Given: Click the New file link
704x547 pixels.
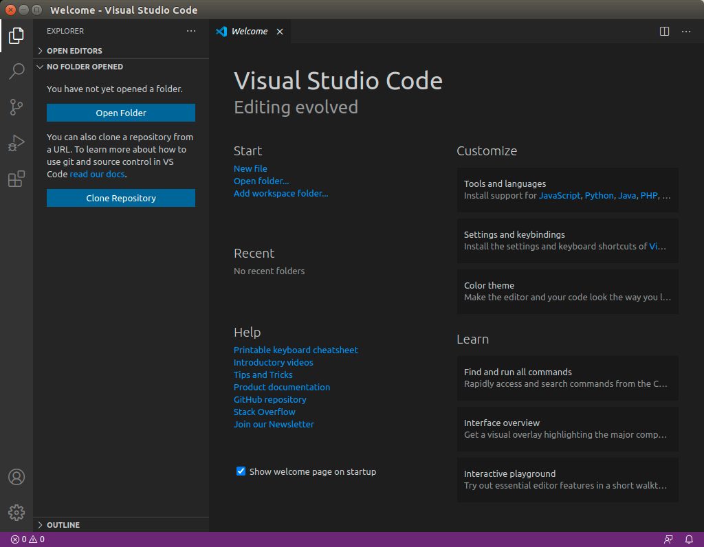Looking at the screenshot, I should 250,169.
